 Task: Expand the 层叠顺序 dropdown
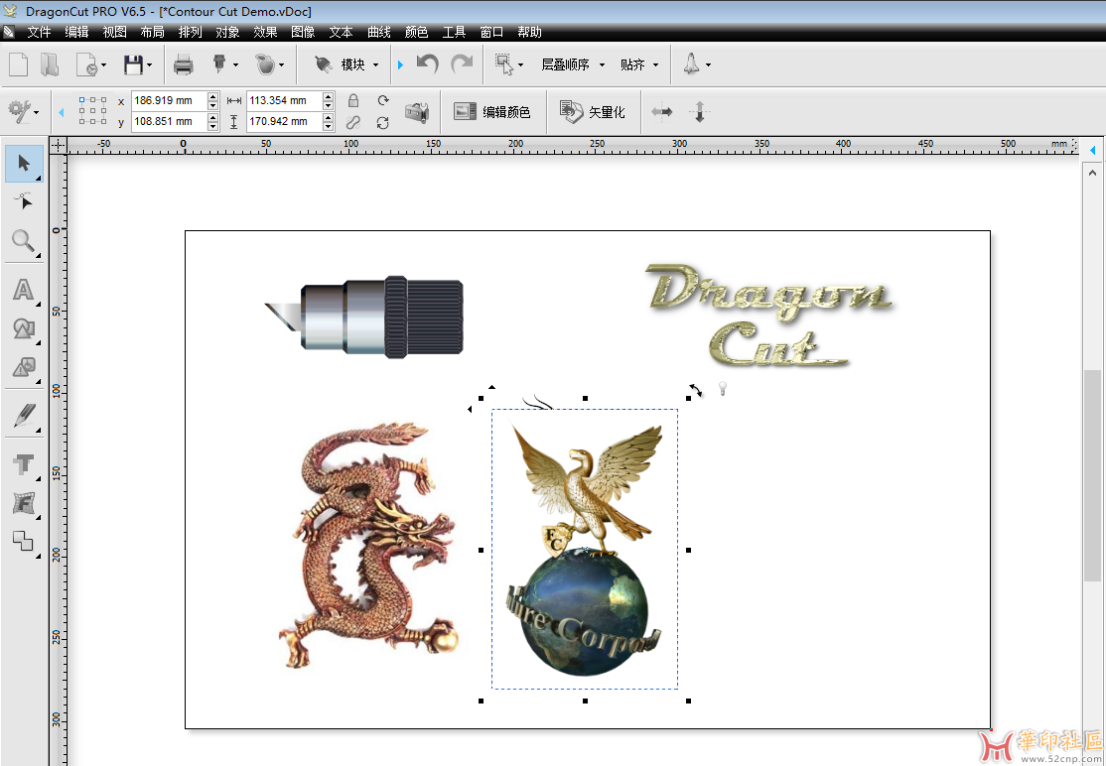click(x=572, y=65)
